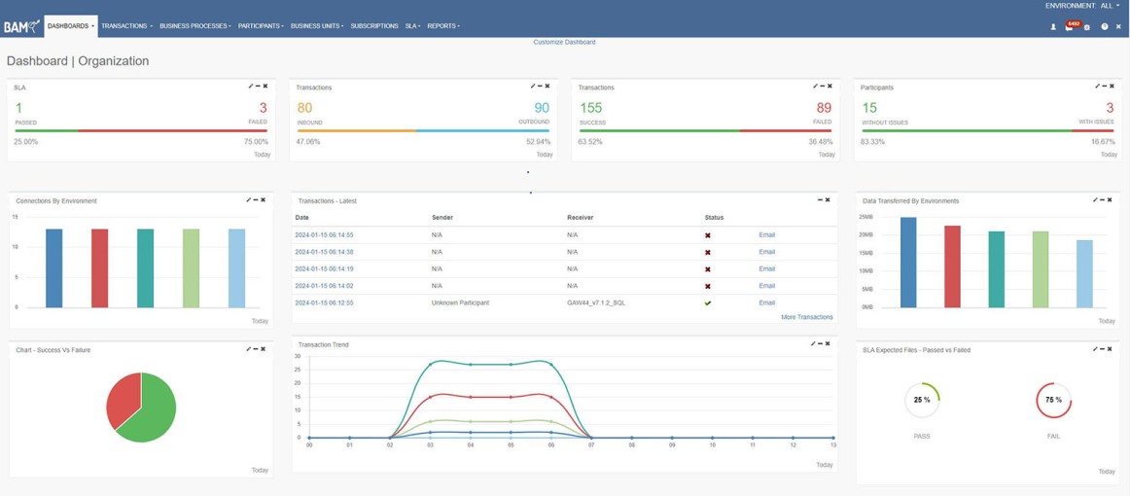Open the user profile icon
Screen dimensions: 1130x496
click(1053, 27)
